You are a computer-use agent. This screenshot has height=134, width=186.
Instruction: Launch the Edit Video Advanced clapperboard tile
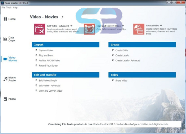tap(40, 29)
